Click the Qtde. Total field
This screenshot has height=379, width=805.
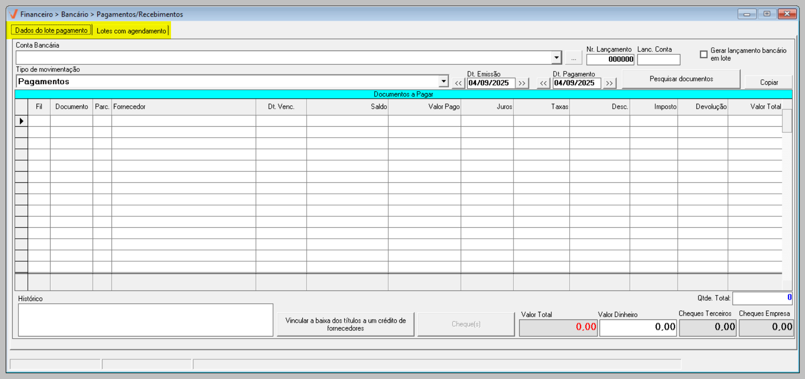(762, 298)
